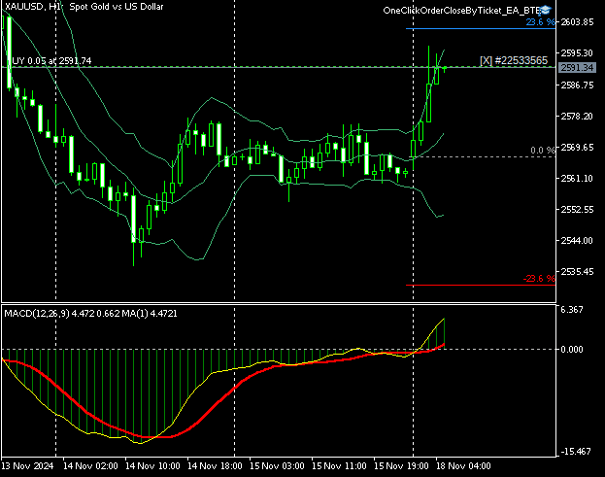Click the 13 Nov 2024 date label
This screenshot has width=605, height=477.
coord(27,465)
